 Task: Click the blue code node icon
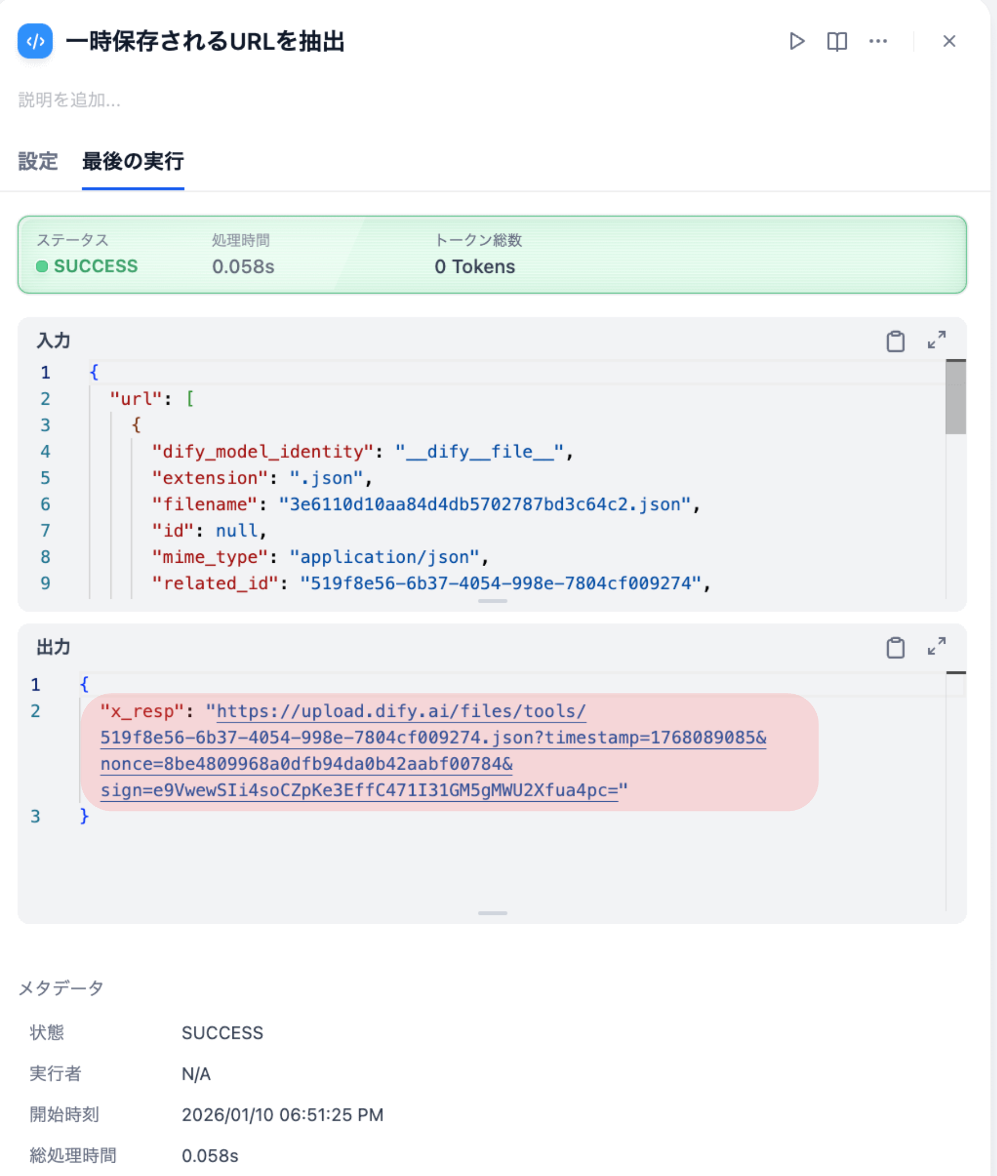(35, 41)
